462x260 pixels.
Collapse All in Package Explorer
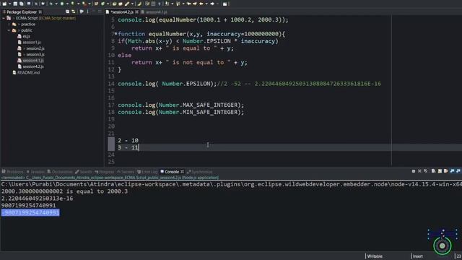tap(67, 12)
